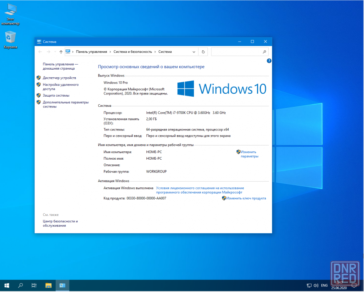Open the Windows Start menu
This screenshot has width=364, height=292.
point(7,285)
